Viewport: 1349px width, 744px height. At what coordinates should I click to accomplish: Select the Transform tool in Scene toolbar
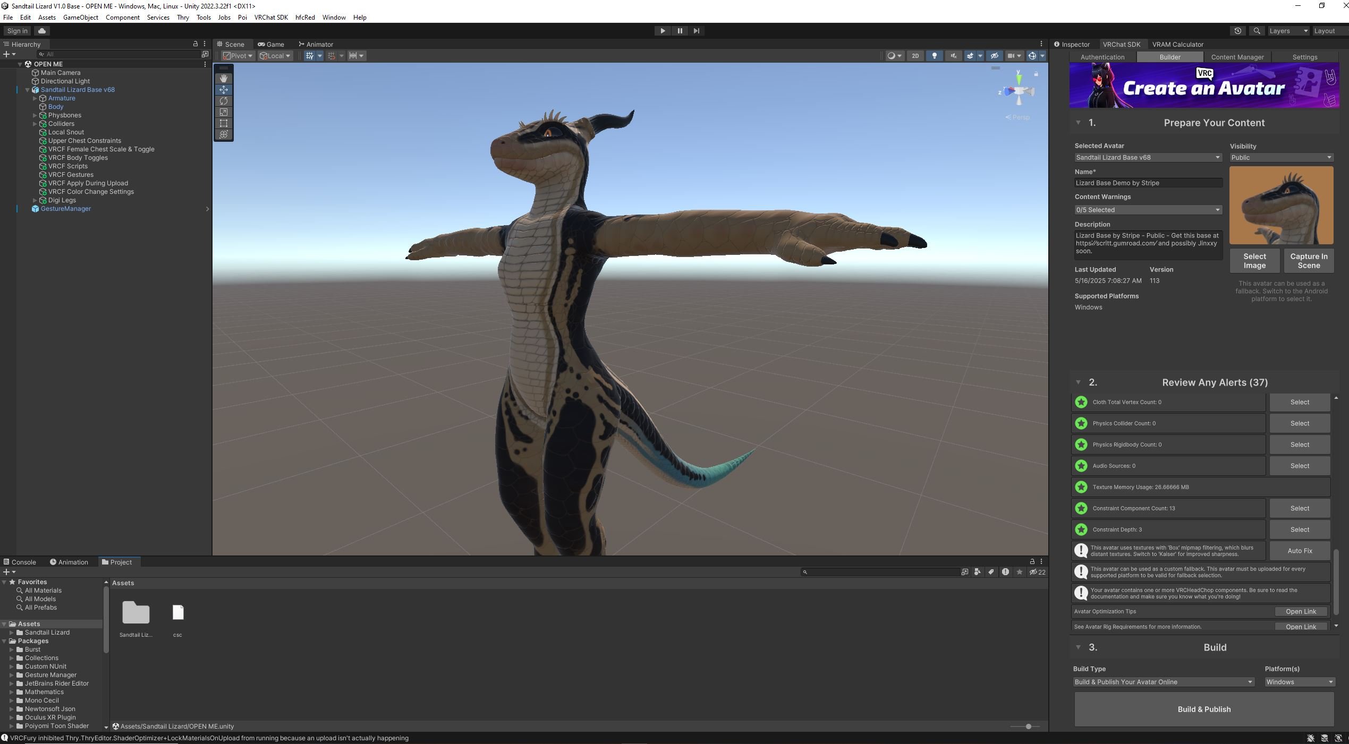click(x=224, y=134)
